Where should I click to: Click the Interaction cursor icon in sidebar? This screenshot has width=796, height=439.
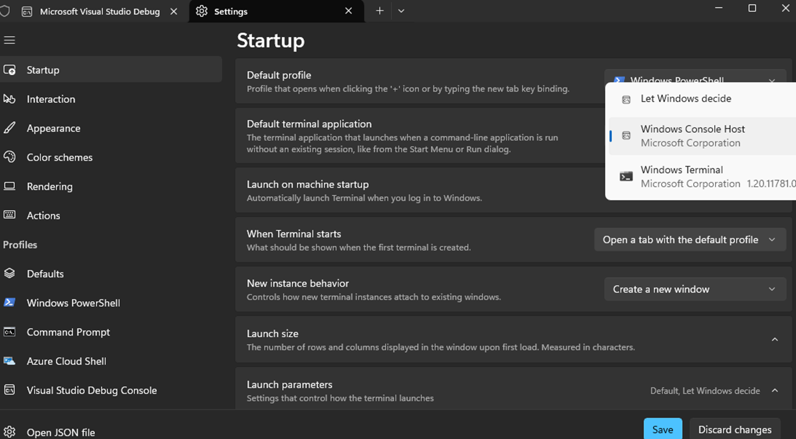tap(9, 99)
